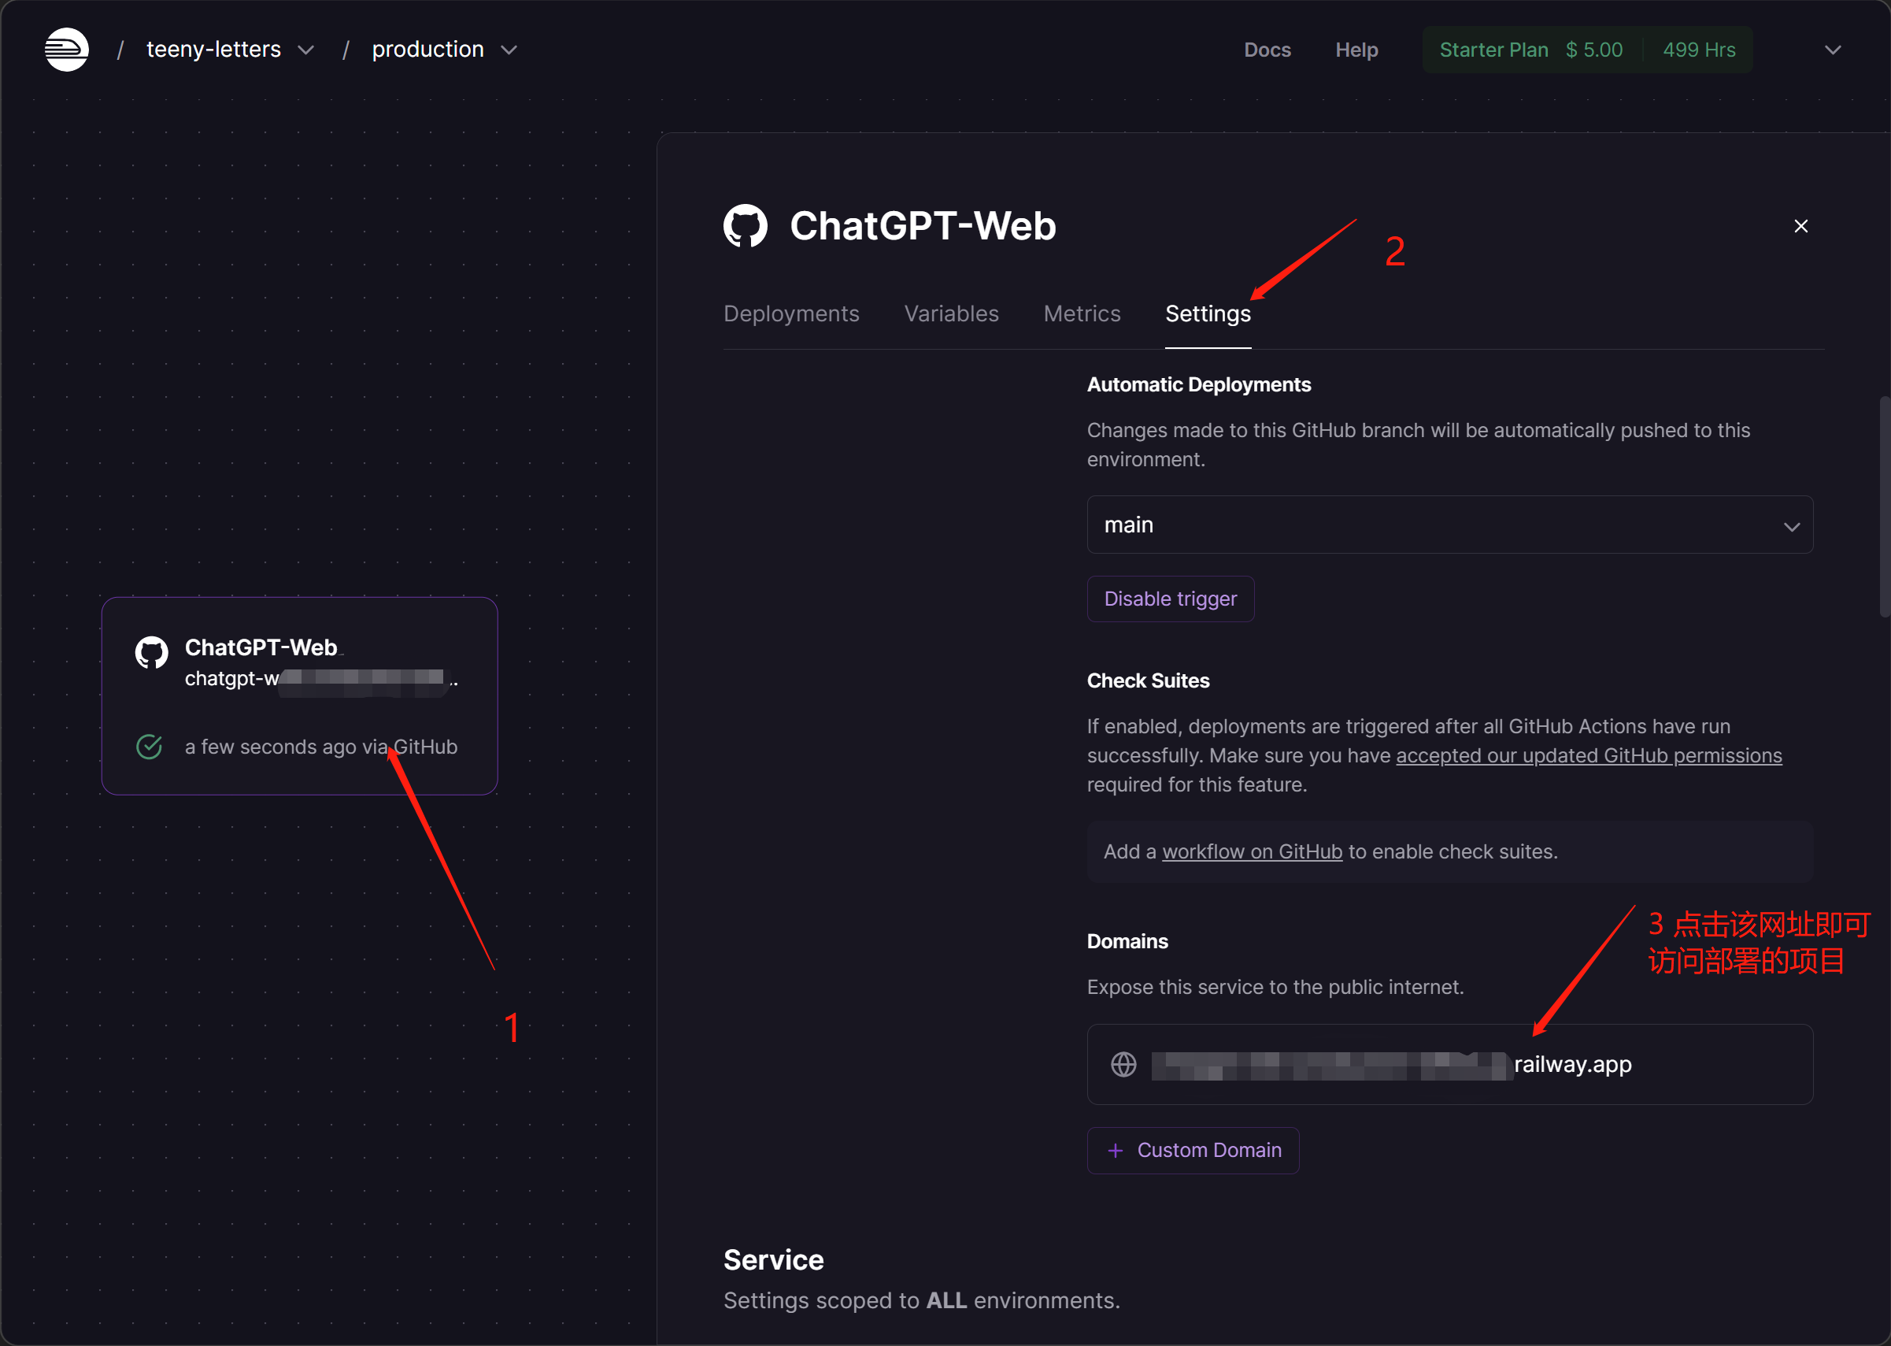The height and width of the screenshot is (1346, 1891).
Task: Click the Disable trigger button
Action: 1171,599
